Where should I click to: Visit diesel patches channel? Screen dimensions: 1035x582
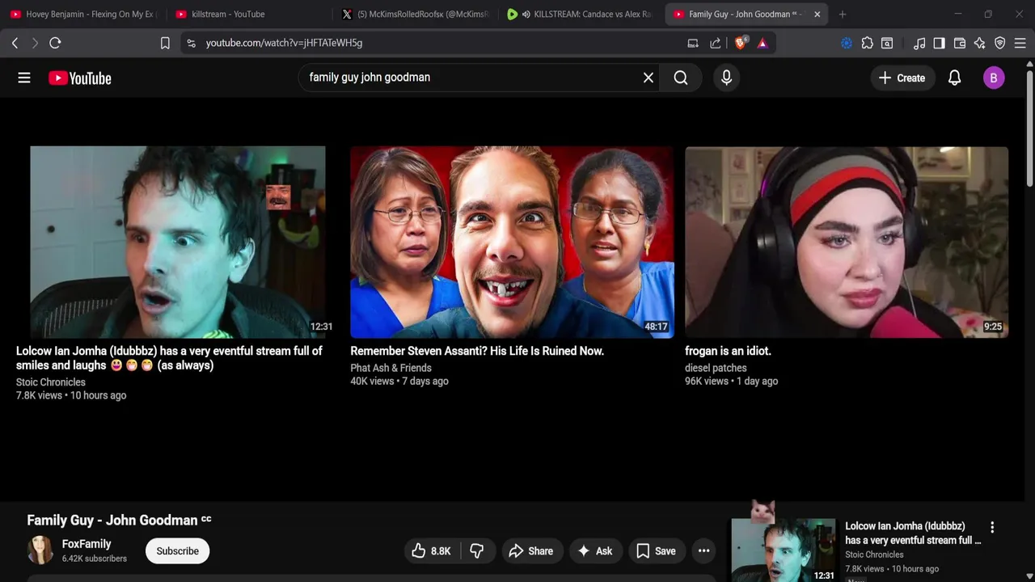click(716, 368)
